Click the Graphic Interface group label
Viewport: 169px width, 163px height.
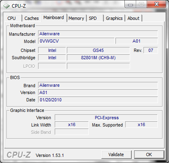pyautogui.click(x=27, y=110)
